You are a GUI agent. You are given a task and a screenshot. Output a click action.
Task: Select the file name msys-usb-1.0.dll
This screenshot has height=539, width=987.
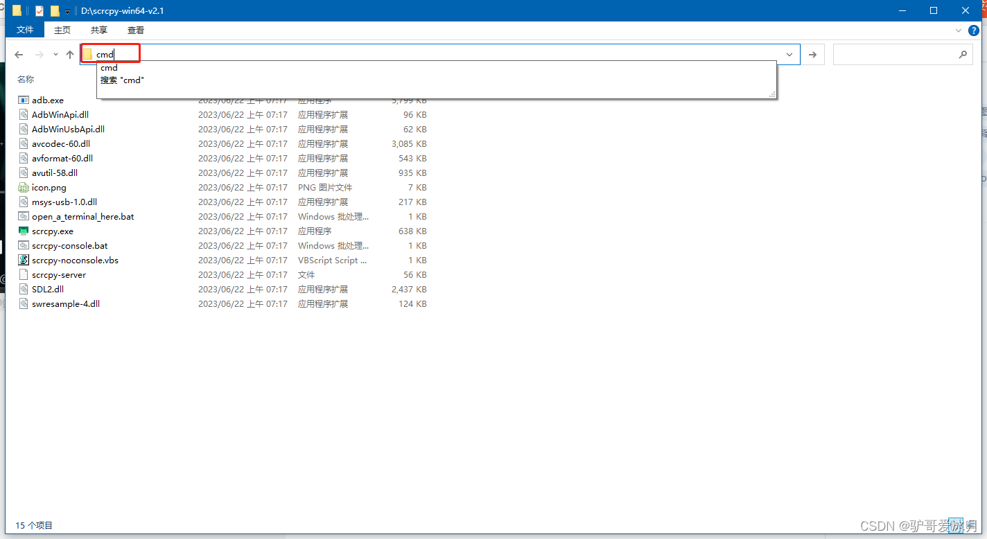(x=64, y=202)
